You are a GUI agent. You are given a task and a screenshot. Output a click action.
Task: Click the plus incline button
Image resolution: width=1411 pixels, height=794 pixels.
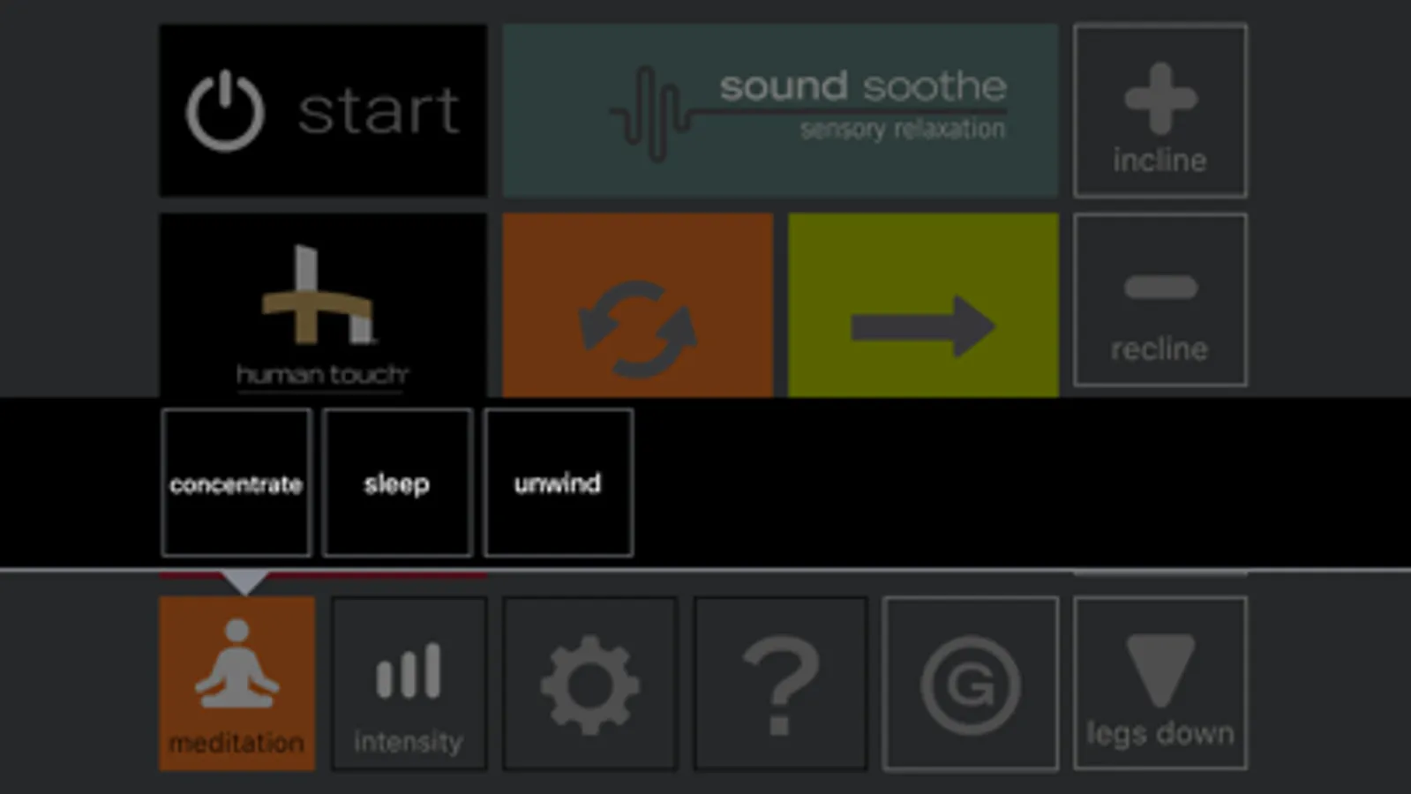click(x=1160, y=110)
